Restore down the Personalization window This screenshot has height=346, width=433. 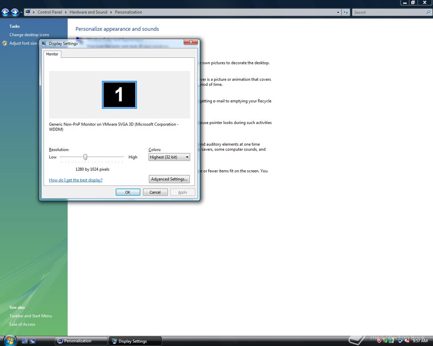[413, 2]
